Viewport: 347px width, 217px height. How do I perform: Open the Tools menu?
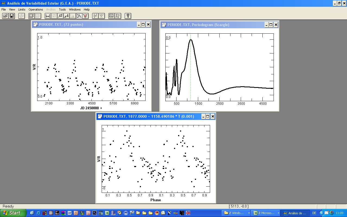[62, 9]
